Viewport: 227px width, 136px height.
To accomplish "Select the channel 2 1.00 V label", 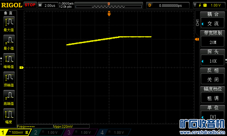I will click(52, 133).
